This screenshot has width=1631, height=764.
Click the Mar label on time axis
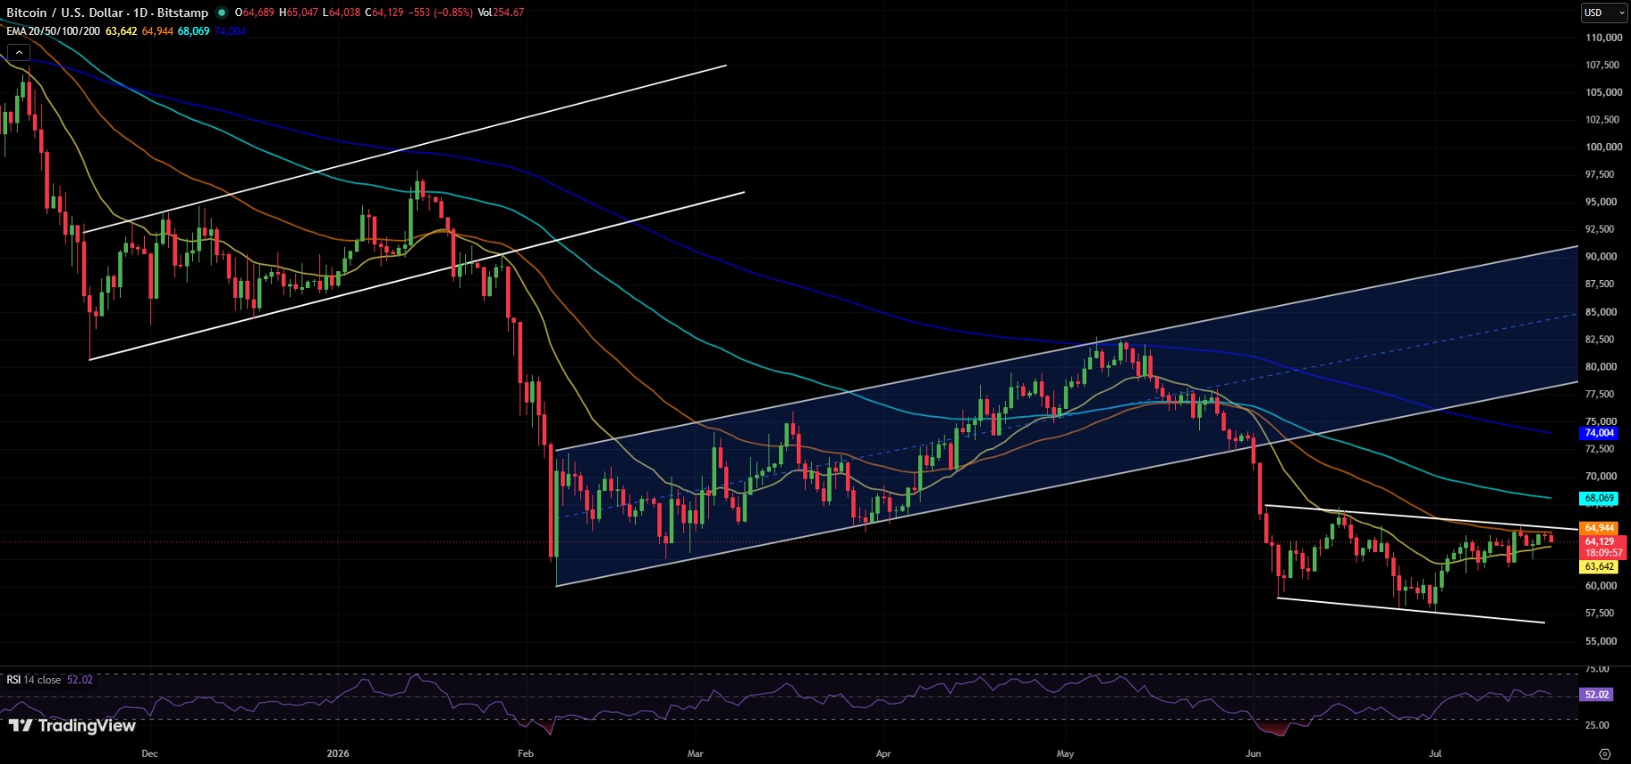pos(695,753)
